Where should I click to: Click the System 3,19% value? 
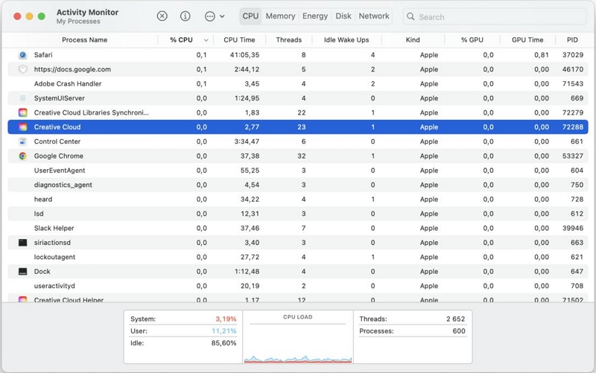click(226, 319)
